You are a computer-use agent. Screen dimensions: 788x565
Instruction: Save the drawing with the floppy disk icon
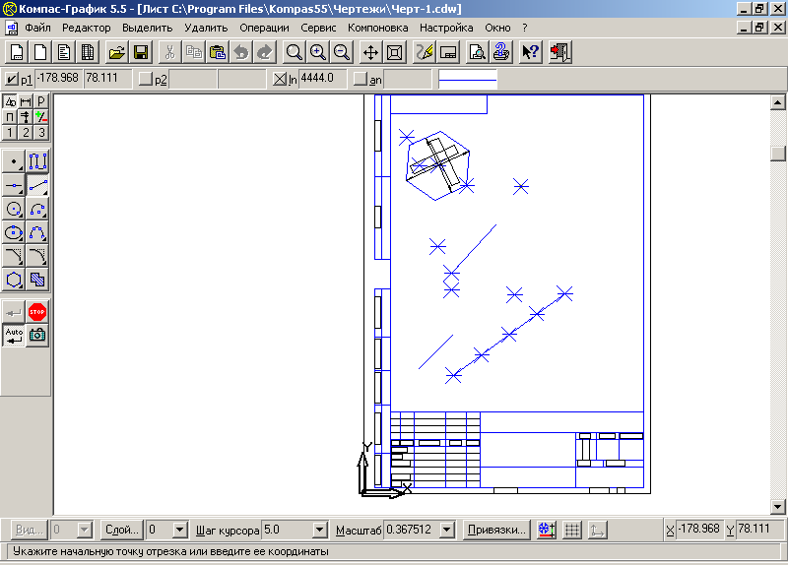coord(140,52)
